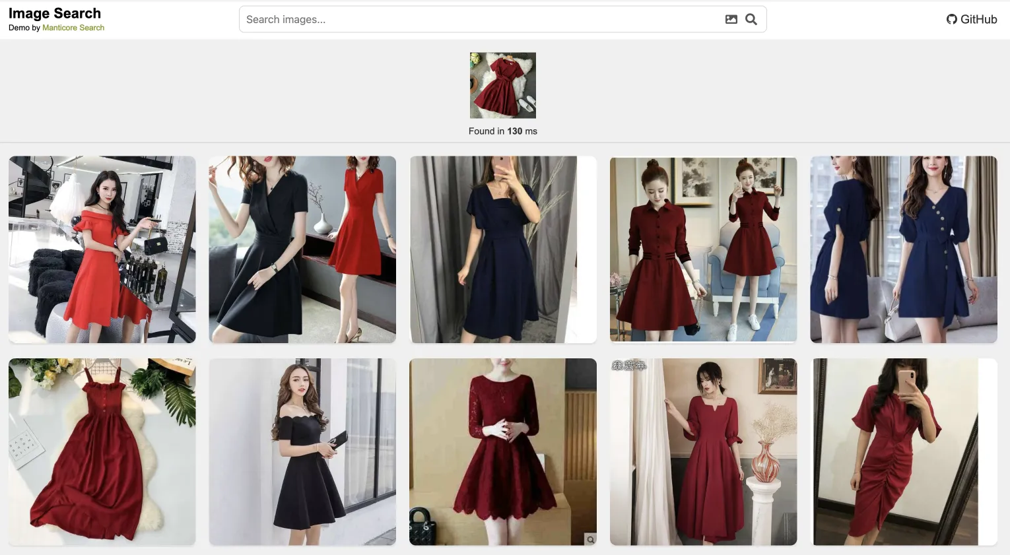The width and height of the screenshot is (1010, 555).
Task: Open the black and red dresses pair image
Action: [302, 249]
